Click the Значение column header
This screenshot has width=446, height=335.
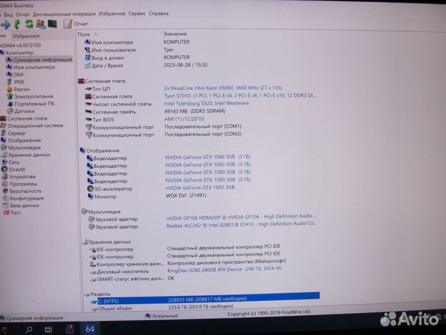click(x=175, y=34)
